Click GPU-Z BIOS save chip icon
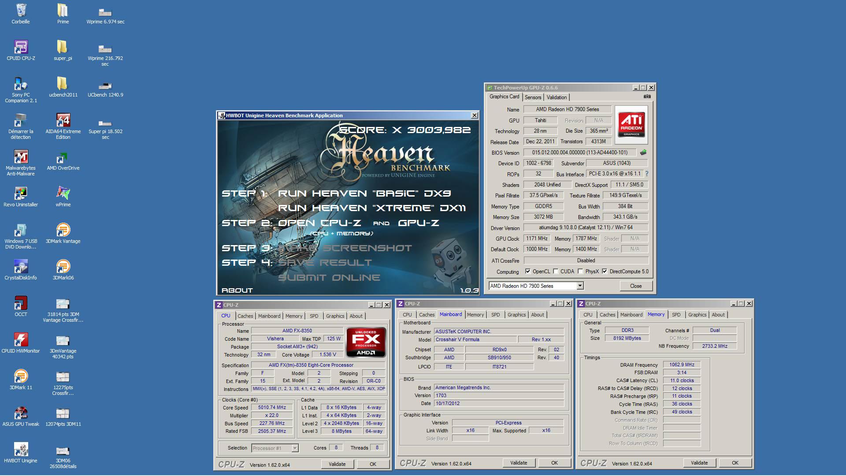The width and height of the screenshot is (846, 476). 643,152
